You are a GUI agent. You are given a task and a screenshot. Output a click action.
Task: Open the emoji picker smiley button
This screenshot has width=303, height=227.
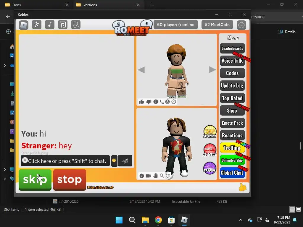[114, 160]
